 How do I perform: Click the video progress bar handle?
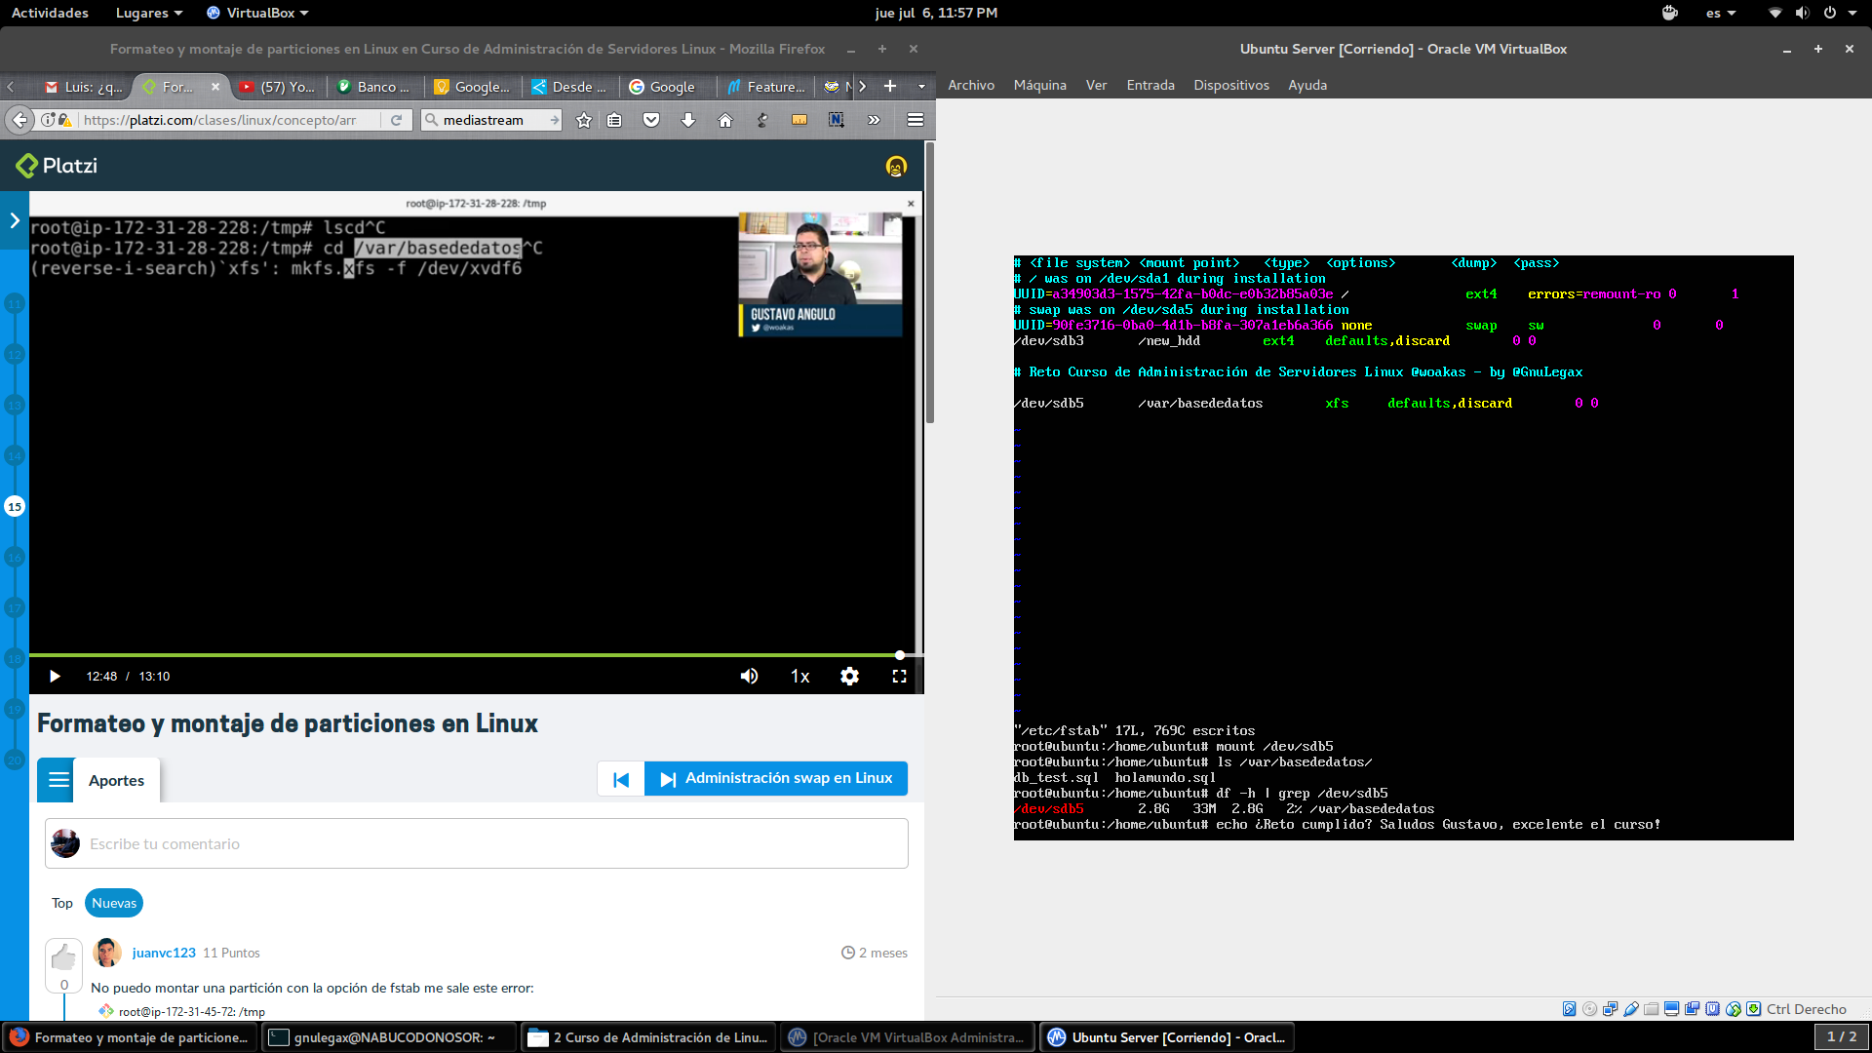tap(900, 655)
